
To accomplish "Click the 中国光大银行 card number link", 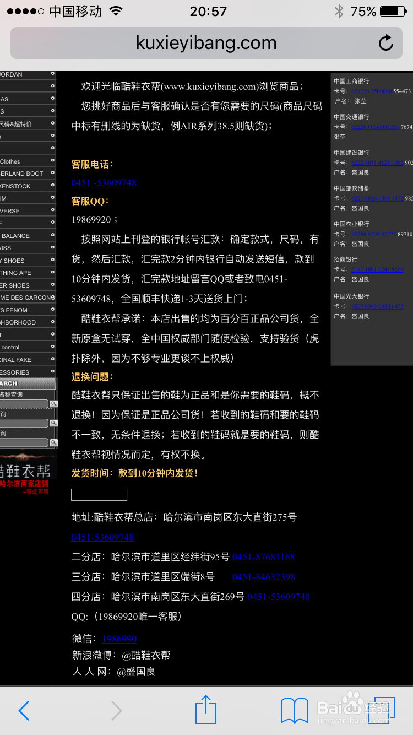I will coord(377,306).
